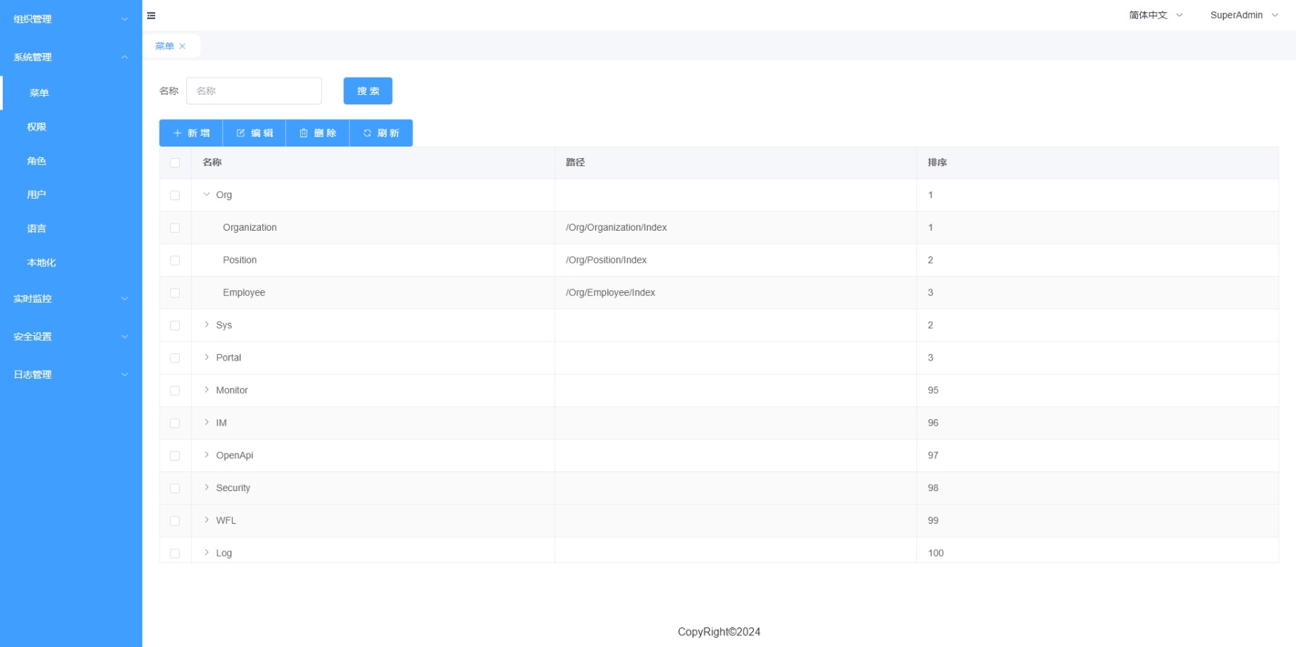Tick the select-all checkbox in the table header
The width and height of the screenshot is (1296, 647).
pyautogui.click(x=175, y=162)
